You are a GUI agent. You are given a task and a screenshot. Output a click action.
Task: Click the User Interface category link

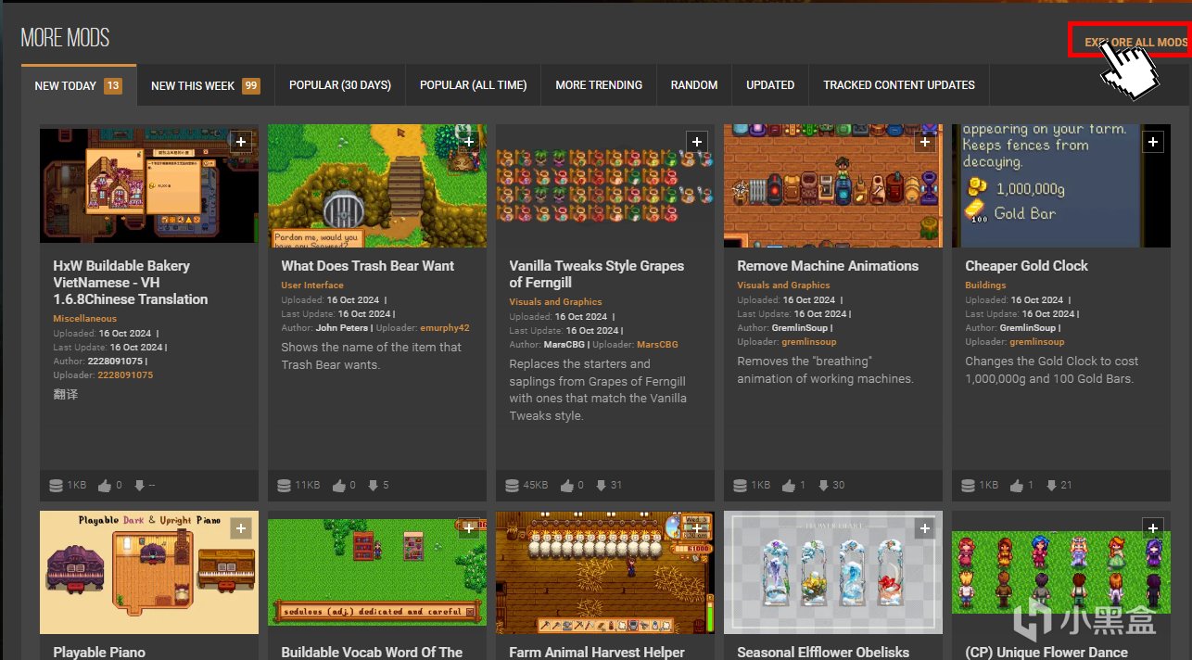tap(312, 286)
